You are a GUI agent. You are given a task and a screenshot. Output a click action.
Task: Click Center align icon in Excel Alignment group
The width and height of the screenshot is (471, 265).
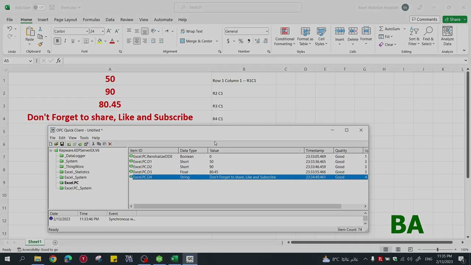137,41
